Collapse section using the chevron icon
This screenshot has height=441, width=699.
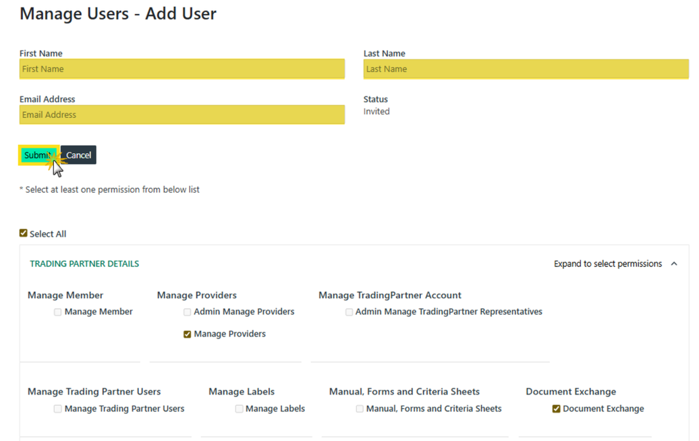pos(674,264)
